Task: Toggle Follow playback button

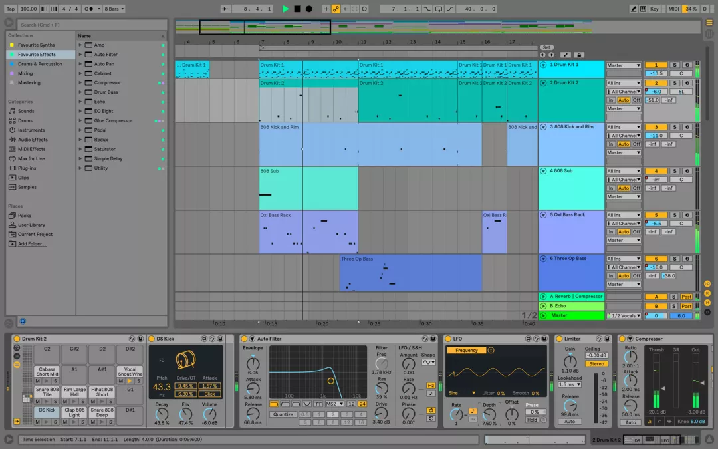Action: (x=225, y=9)
